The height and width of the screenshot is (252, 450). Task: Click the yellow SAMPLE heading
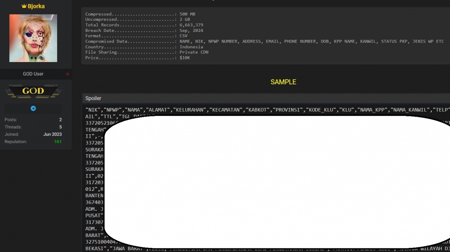click(283, 82)
